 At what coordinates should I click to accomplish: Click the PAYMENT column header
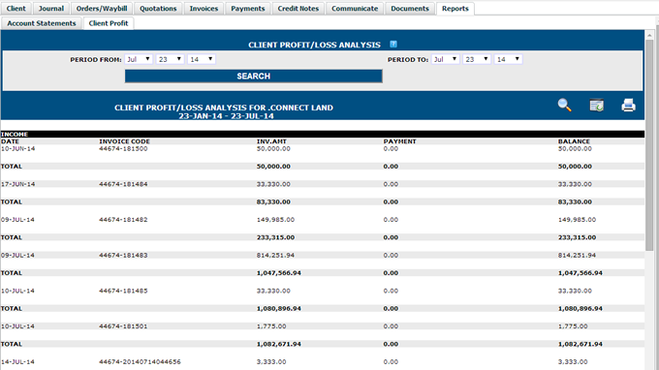pyautogui.click(x=399, y=141)
